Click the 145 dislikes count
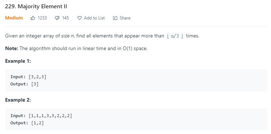 [66, 18]
